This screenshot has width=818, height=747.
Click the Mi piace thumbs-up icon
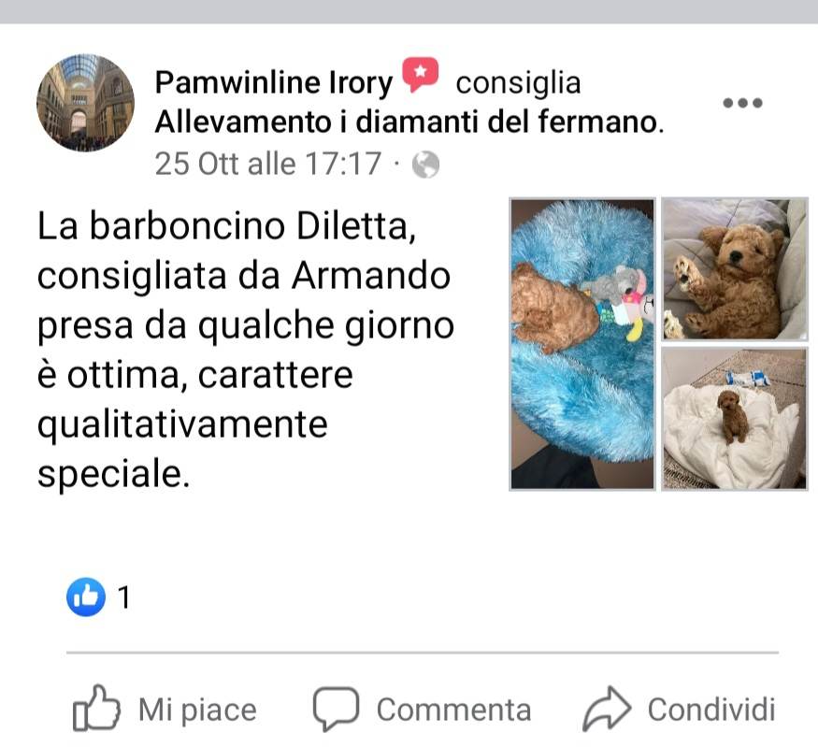[96, 709]
